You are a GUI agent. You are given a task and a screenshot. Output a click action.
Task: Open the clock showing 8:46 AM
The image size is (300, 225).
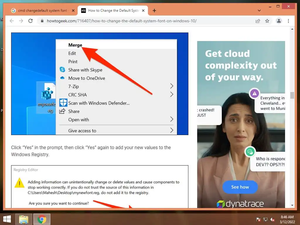click(287, 219)
